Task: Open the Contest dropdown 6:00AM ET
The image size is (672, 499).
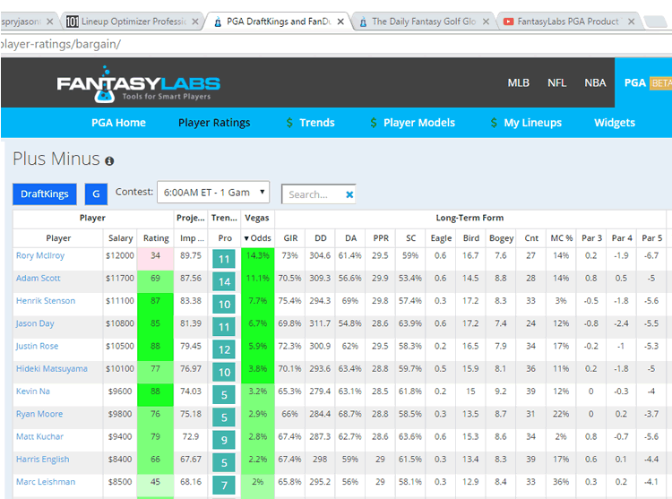Action: pyautogui.click(x=213, y=193)
